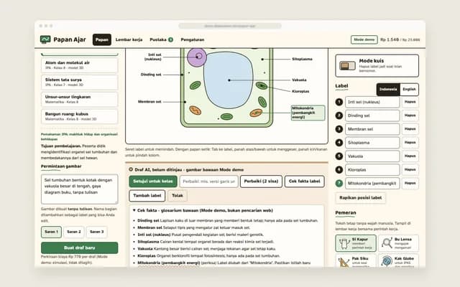Viewport: 460px width, 287px height.
Task: Click the Kloroplas label on the diagram
Action: coord(300,91)
